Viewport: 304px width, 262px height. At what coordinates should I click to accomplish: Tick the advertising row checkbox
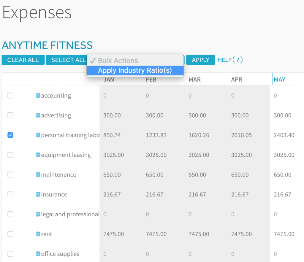pos(10,115)
